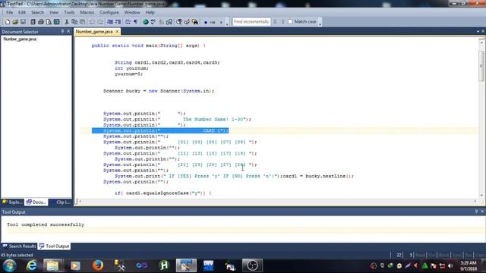Pin the Document Selector panel

62,31
